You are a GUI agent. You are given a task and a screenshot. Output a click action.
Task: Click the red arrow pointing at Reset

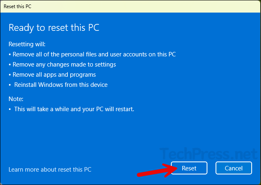[x=153, y=170]
